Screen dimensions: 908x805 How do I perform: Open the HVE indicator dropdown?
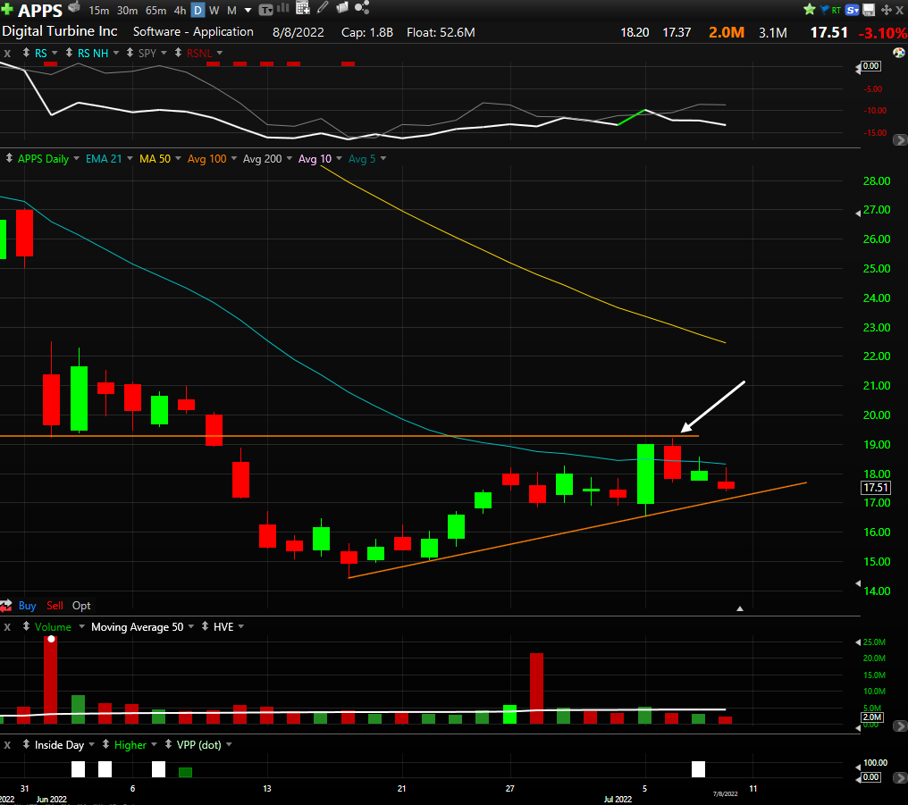click(x=241, y=626)
